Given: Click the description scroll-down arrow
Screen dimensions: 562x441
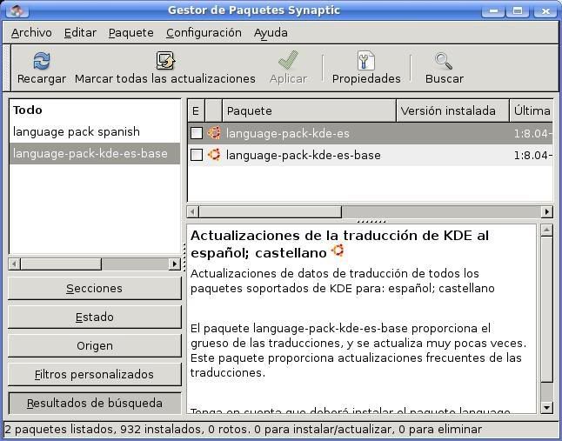Looking at the screenshot, I should [546, 407].
